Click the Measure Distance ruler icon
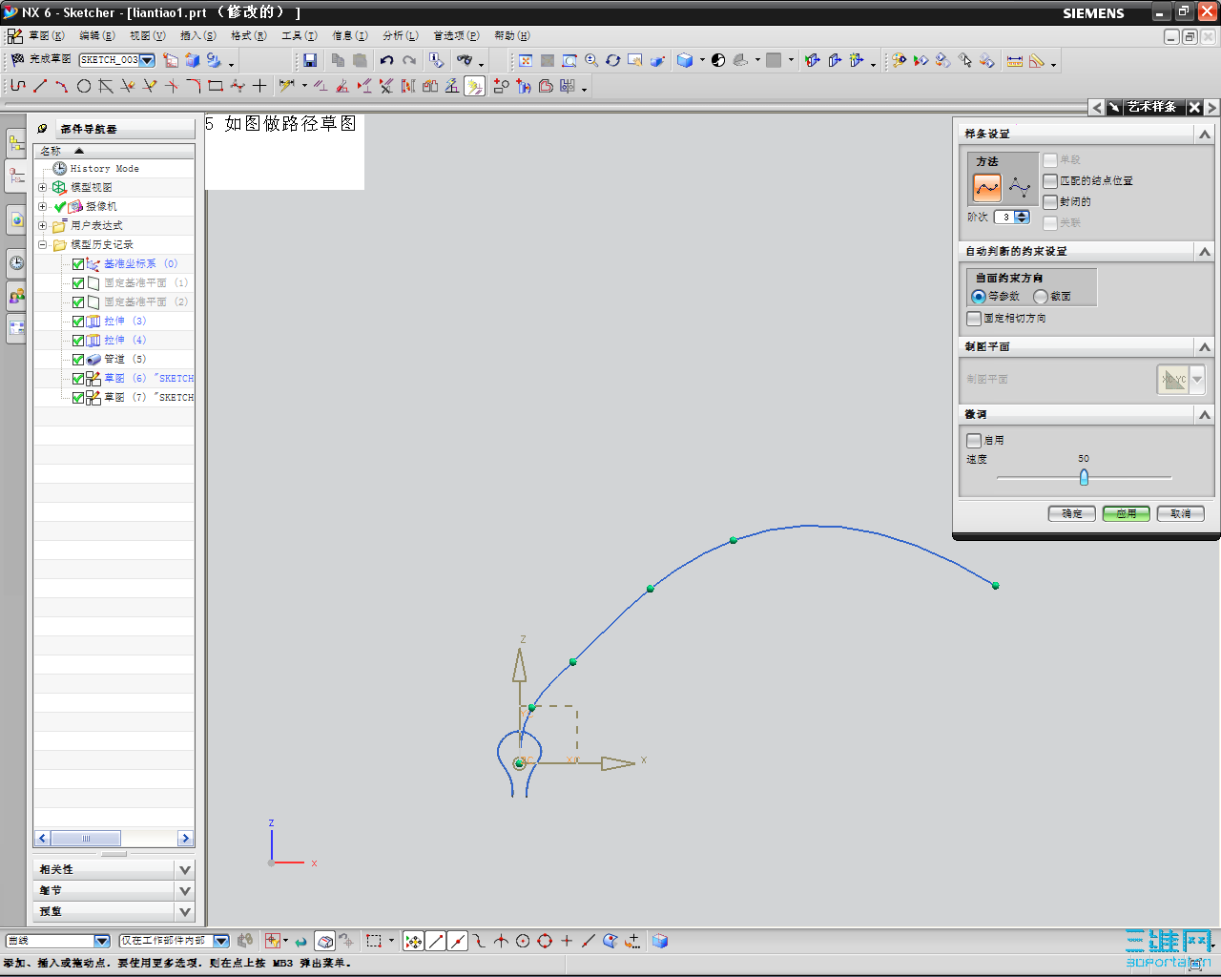The height and width of the screenshot is (977, 1221). (1015, 60)
